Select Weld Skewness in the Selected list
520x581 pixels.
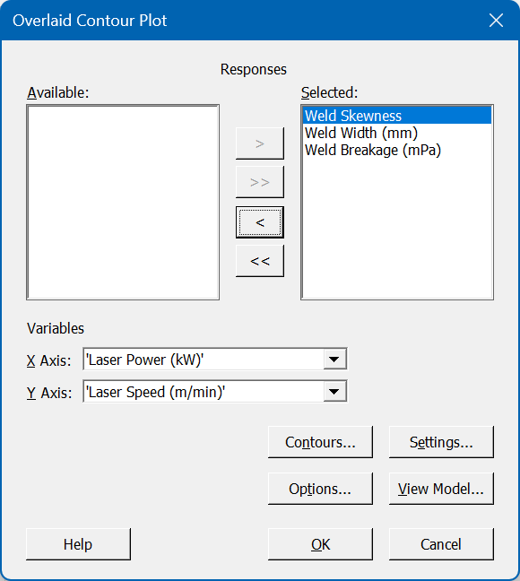coord(397,116)
